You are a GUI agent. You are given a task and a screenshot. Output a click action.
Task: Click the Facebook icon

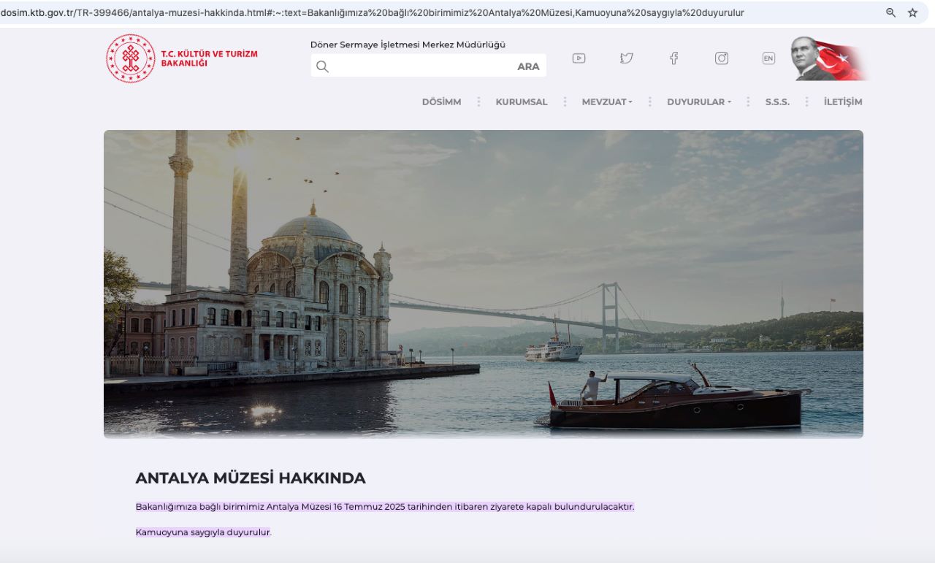(x=674, y=58)
